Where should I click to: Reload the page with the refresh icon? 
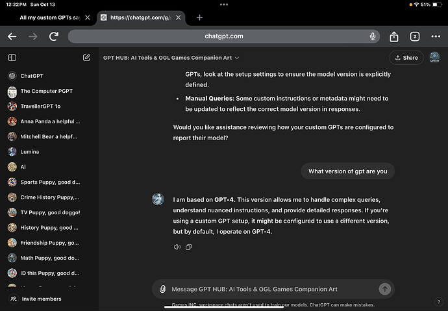(x=54, y=36)
